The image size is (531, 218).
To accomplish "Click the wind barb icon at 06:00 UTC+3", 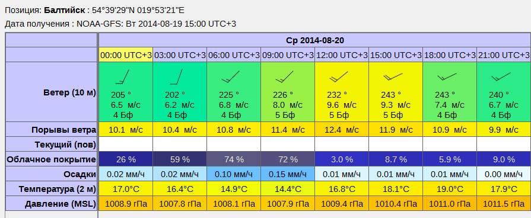I will coord(231,77).
